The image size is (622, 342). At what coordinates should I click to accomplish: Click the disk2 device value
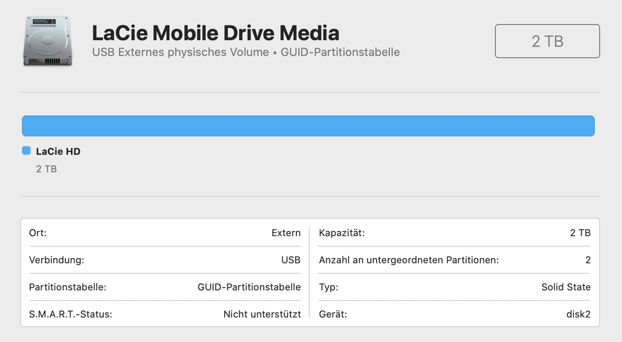tap(578, 314)
